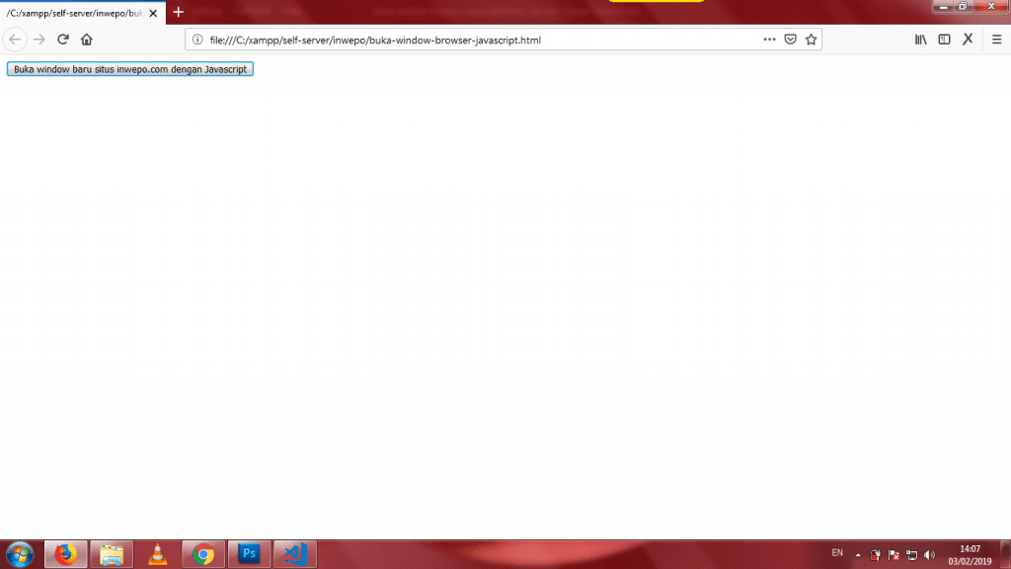Open the volume control speaker icon

coord(929,555)
